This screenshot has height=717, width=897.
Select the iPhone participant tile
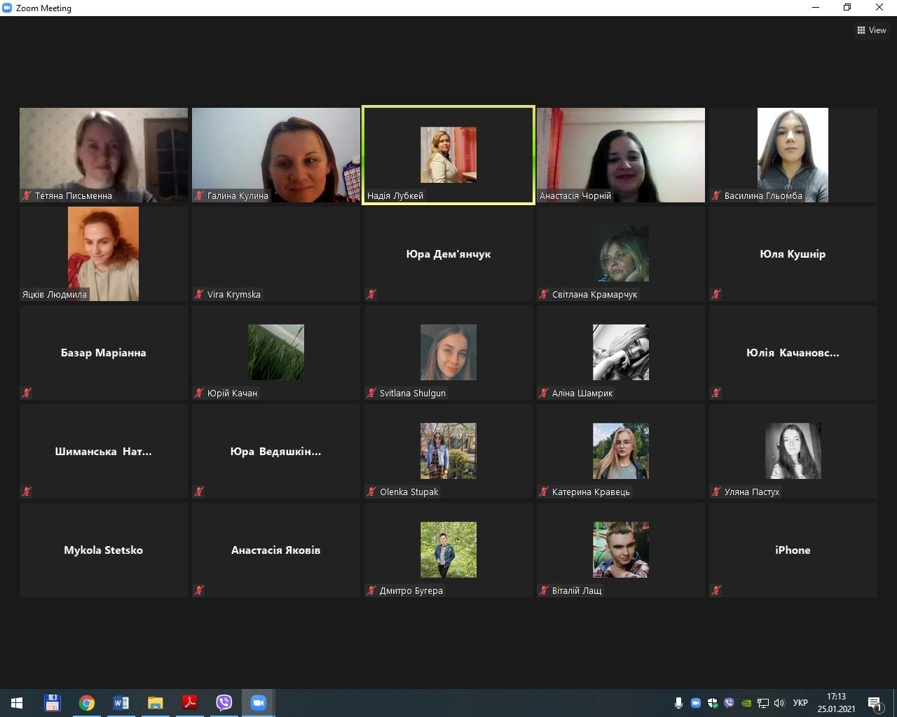pos(793,550)
